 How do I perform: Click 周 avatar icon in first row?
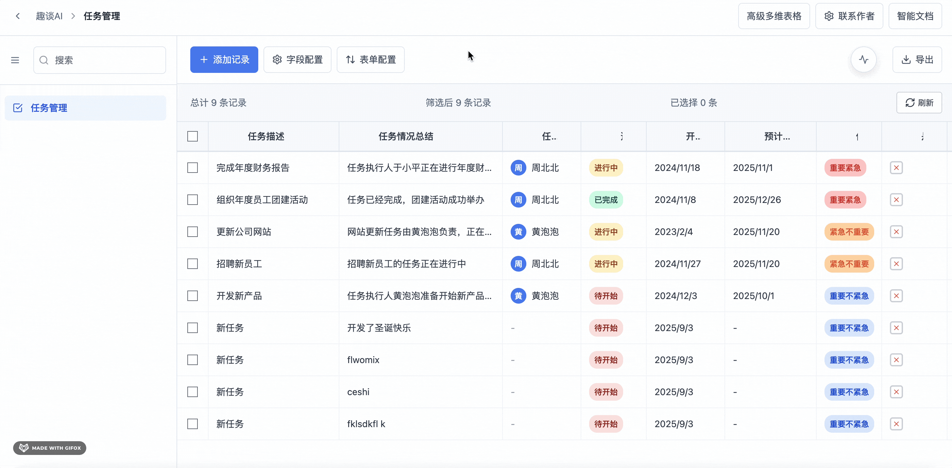pyautogui.click(x=518, y=168)
